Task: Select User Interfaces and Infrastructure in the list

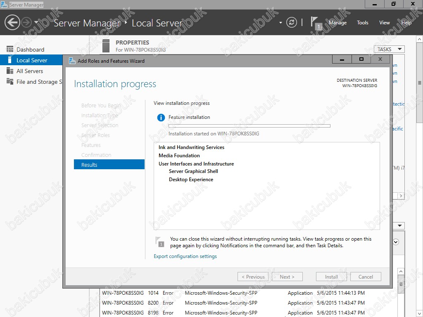Action: (196, 163)
